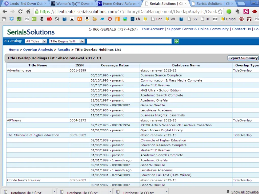Open the first PB bookmark
The height and width of the screenshot is (194, 259).
coord(27,19)
